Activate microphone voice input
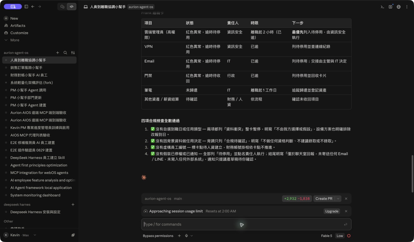414x242 pixels. click(x=186, y=236)
